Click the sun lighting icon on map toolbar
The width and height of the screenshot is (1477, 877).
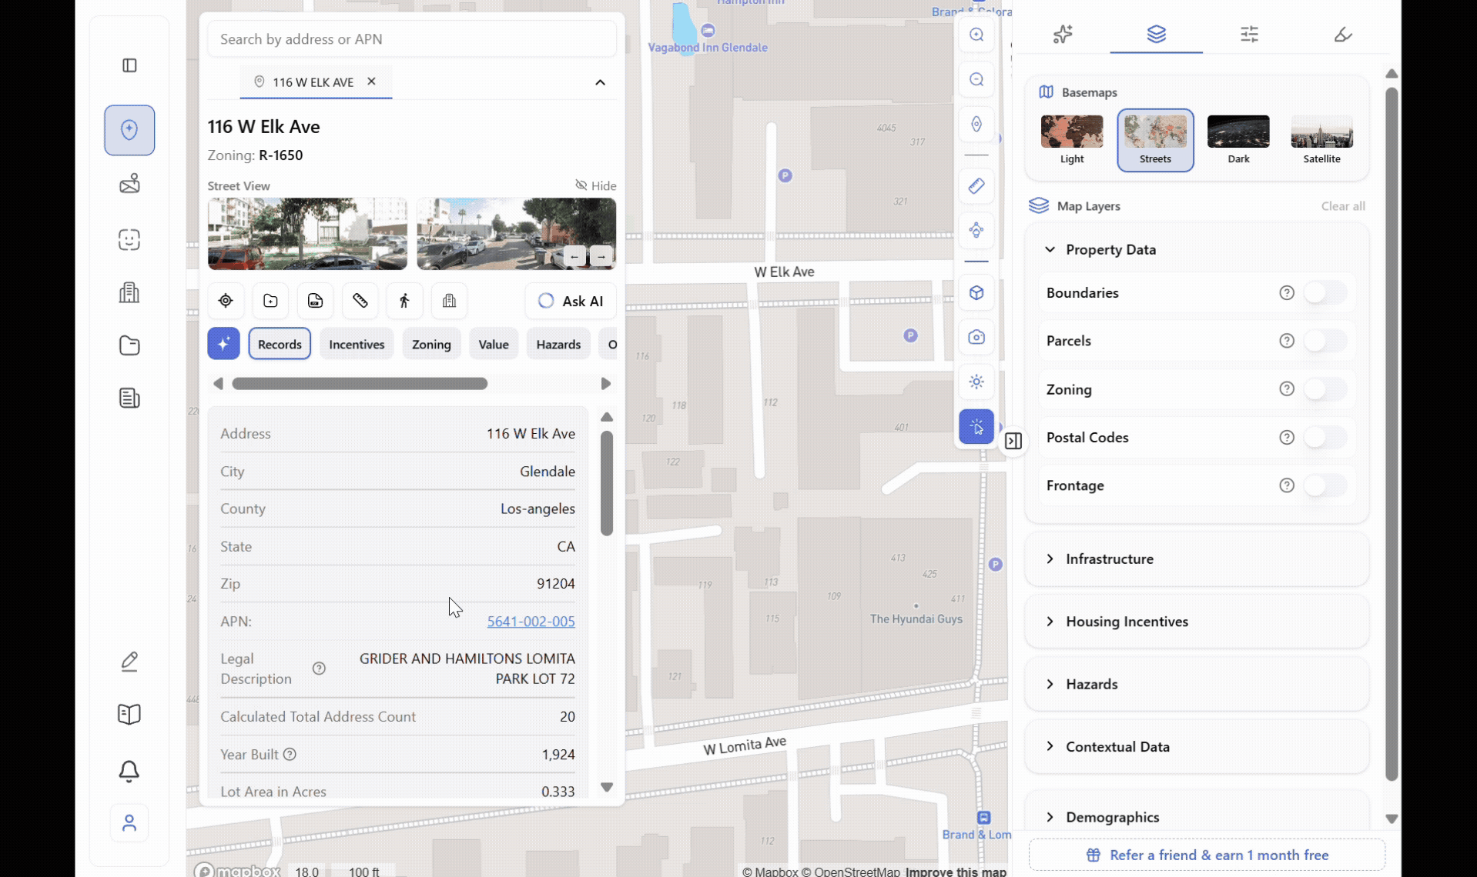[976, 382]
